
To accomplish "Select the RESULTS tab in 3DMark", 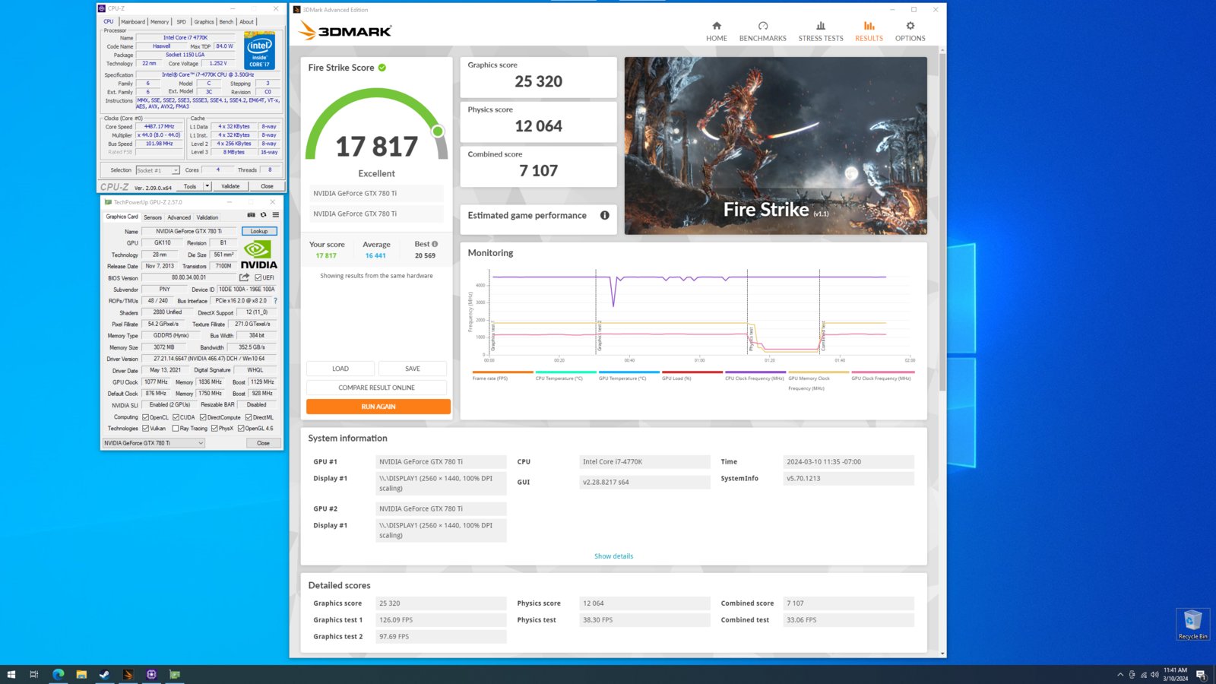I will (x=869, y=31).
